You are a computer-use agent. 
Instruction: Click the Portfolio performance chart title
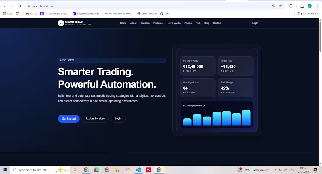click(194, 105)
